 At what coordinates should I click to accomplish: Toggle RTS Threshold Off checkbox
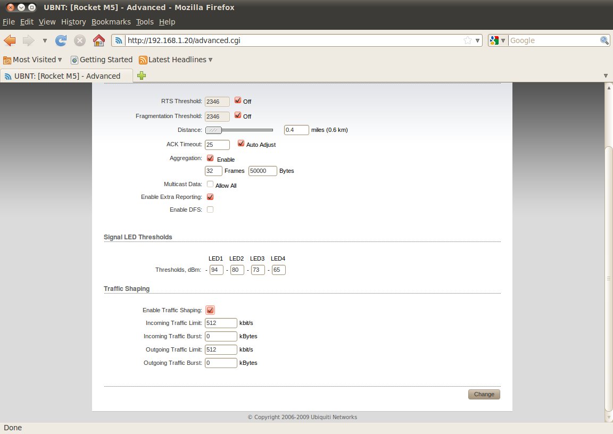238,101
